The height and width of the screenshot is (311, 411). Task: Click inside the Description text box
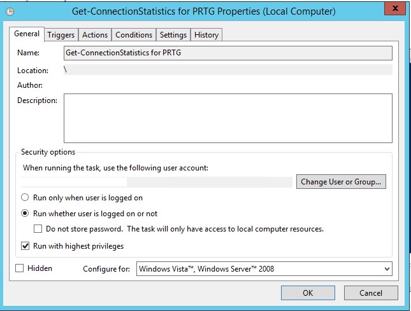coord(227,118)
